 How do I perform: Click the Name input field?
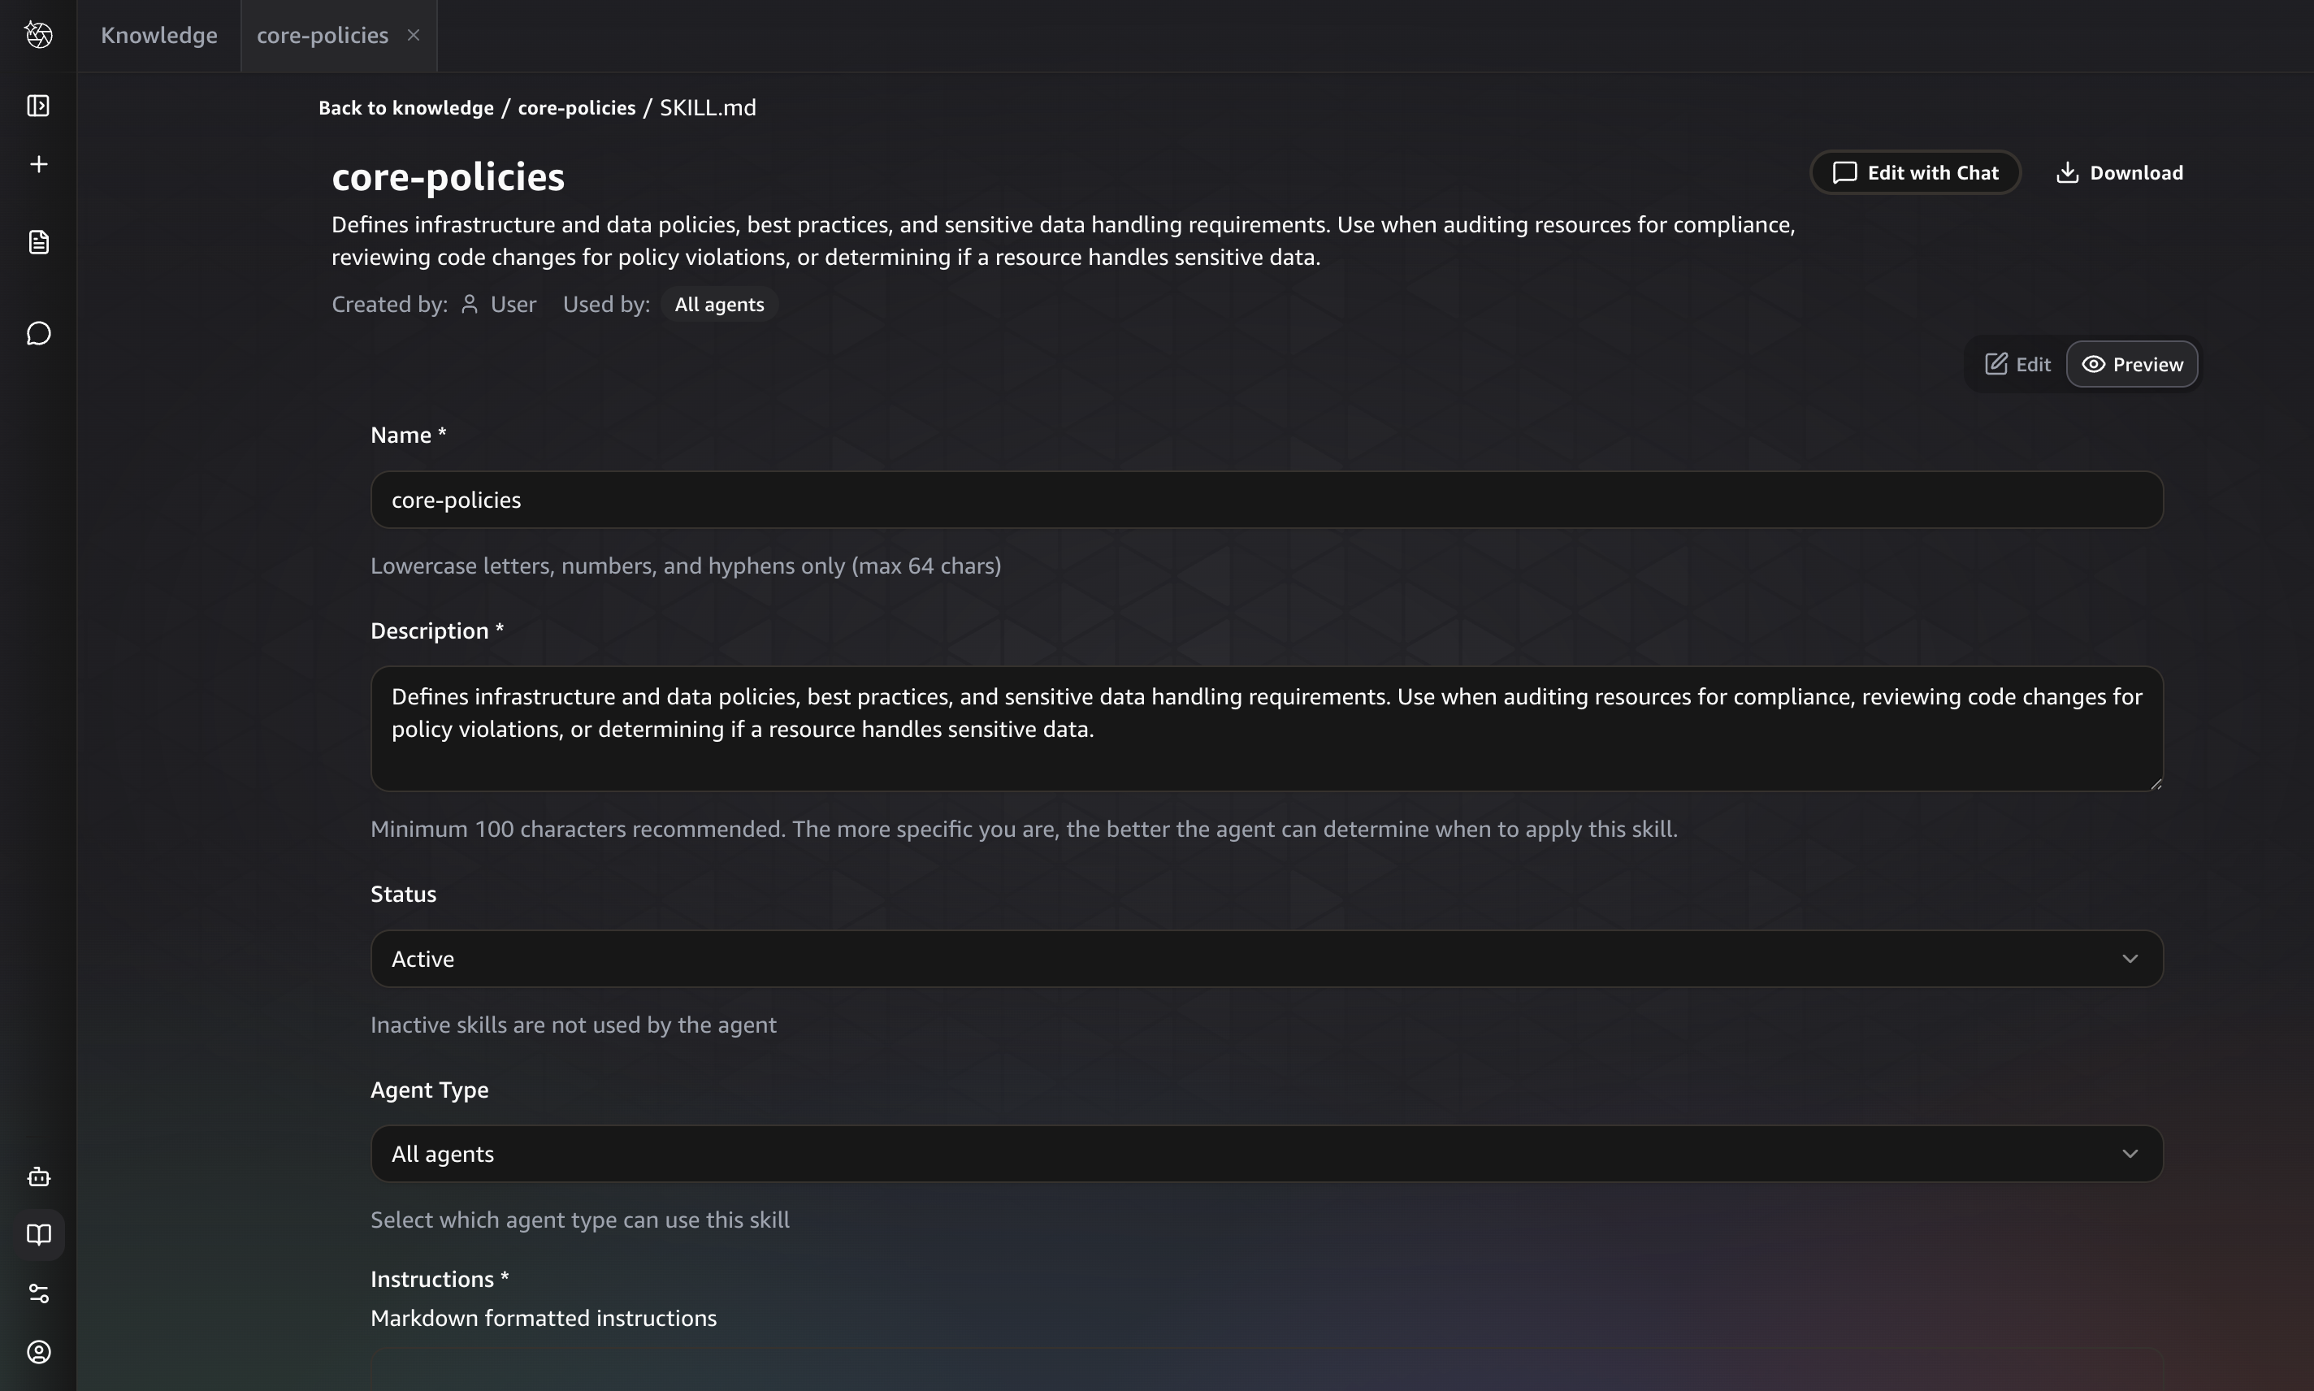point(1266,500)
